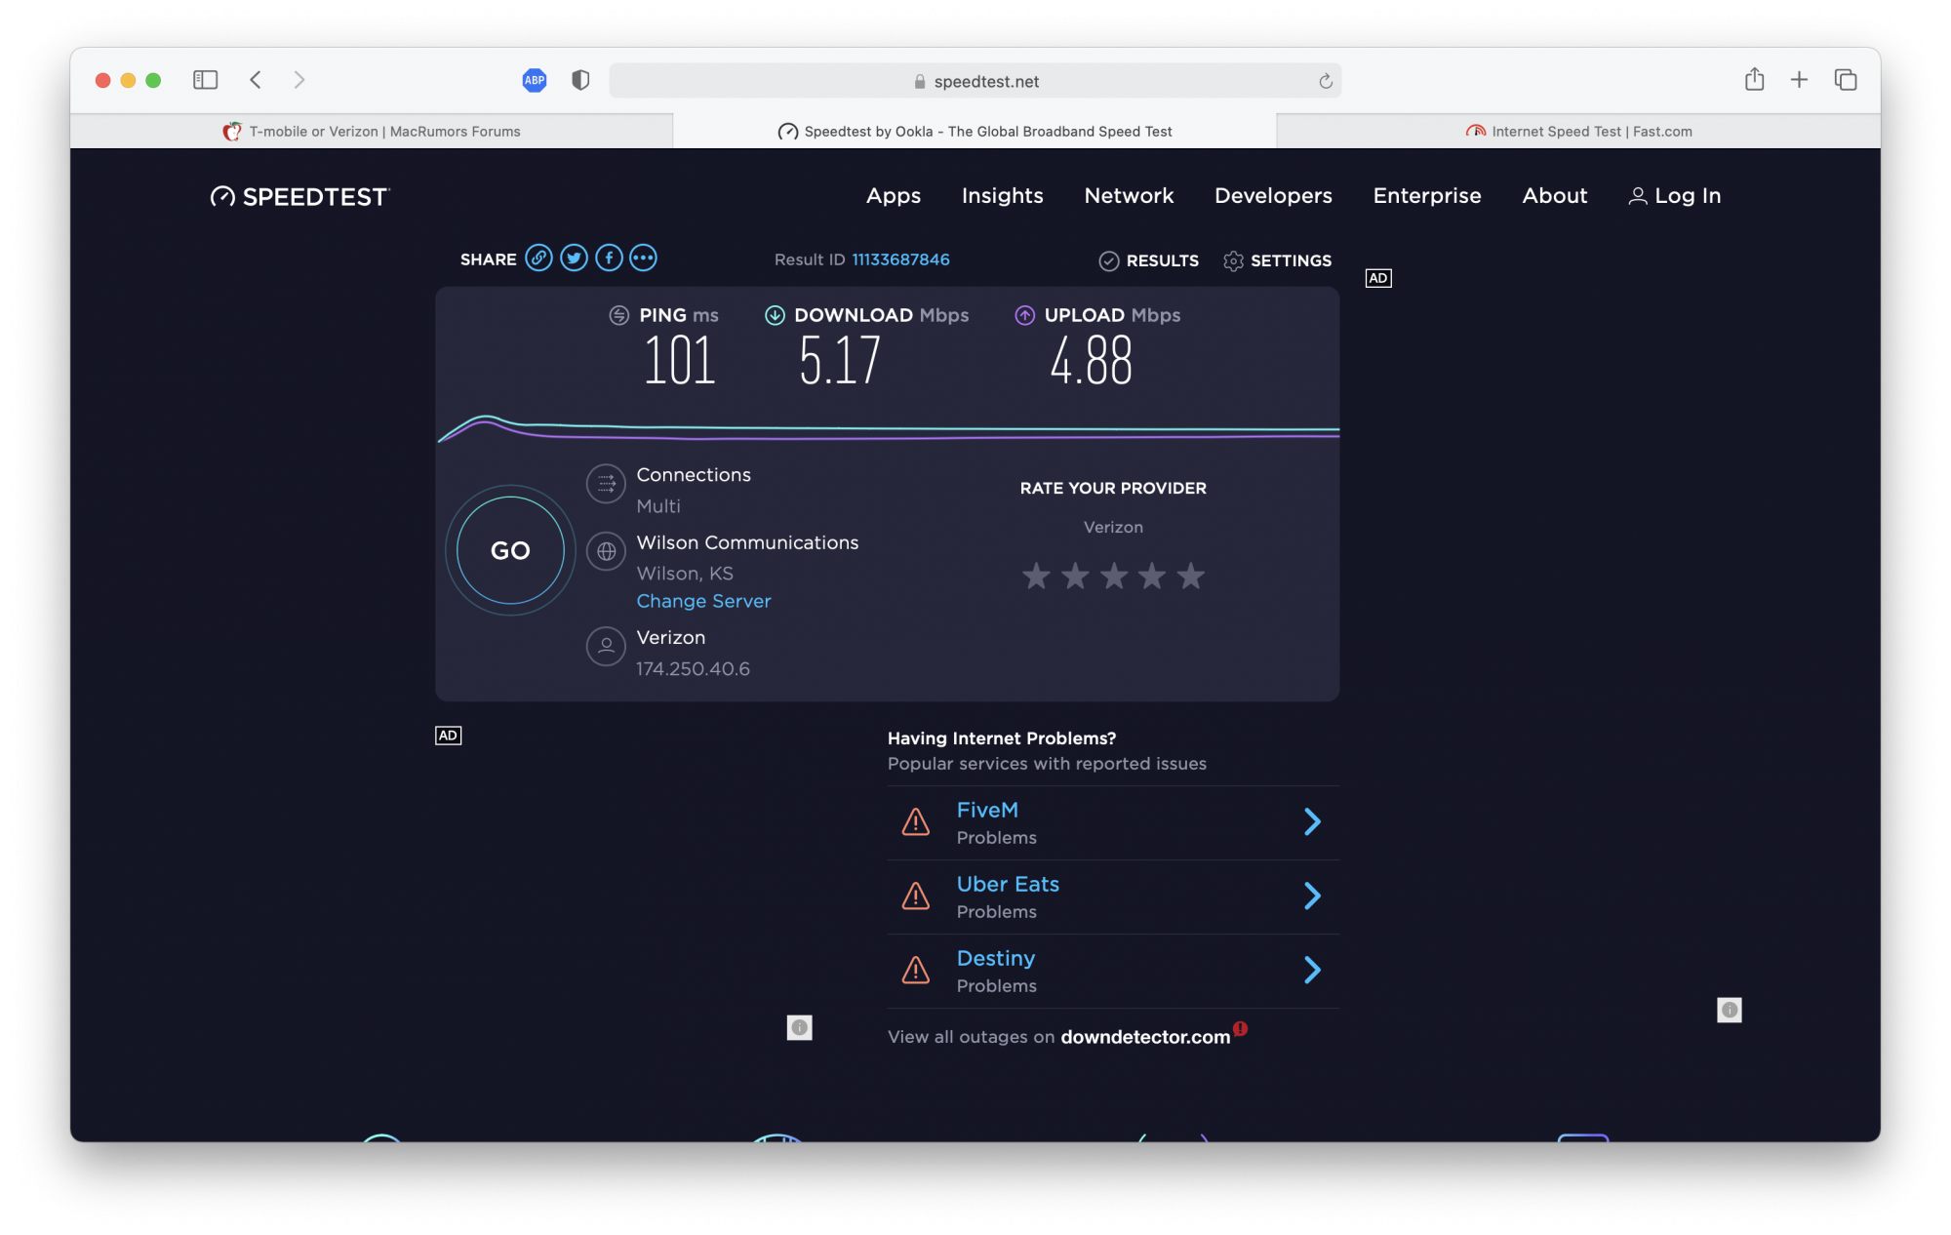Open the Network menu item
Image resolution: width=1951 pixels, height=1235 pixels.
pyautogui.click(x=1129, y=196)
